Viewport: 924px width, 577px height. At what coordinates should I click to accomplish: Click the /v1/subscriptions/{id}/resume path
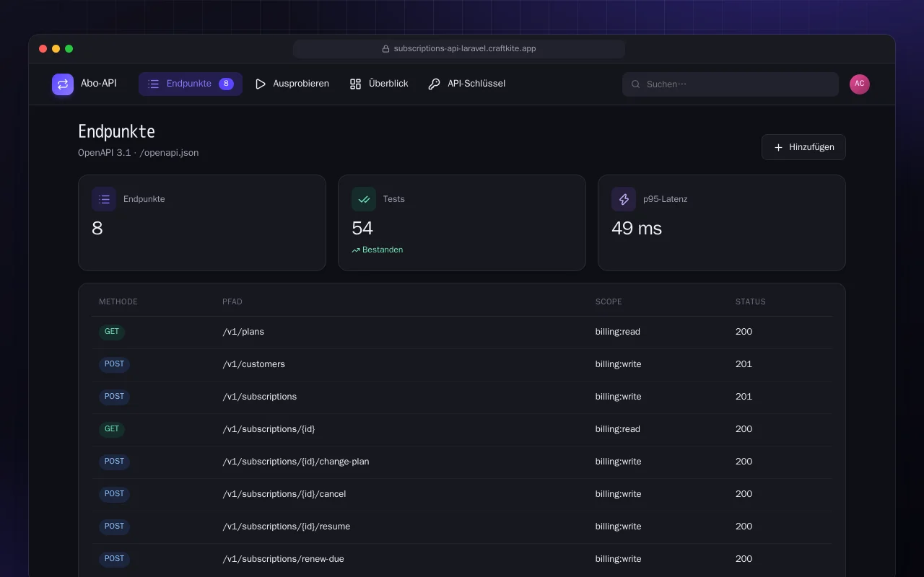coord(287,527)
